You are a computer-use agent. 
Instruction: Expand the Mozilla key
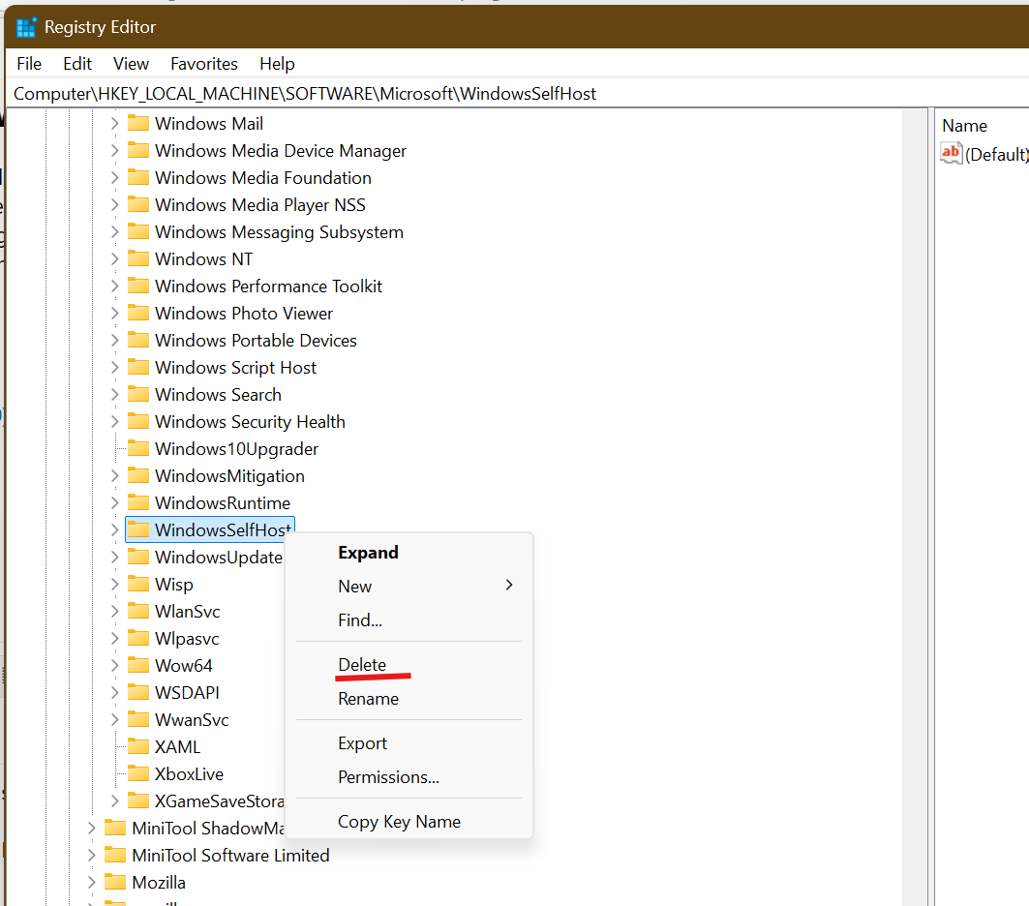coord(92,883)
